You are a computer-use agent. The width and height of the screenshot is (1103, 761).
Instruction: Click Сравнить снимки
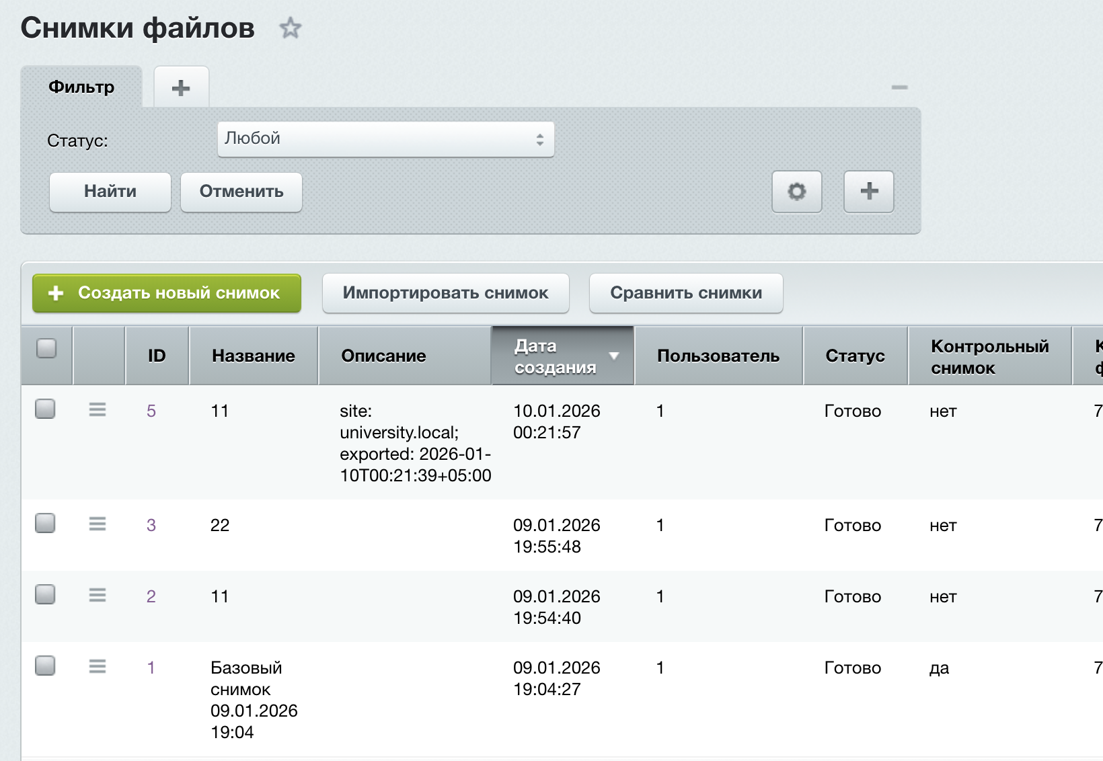[x=686, y=293]
